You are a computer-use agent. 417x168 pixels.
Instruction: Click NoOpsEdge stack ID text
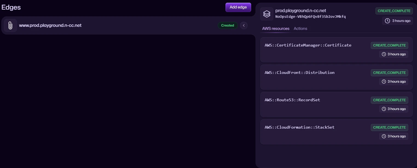pyautogui.click(x=310, y=17)
